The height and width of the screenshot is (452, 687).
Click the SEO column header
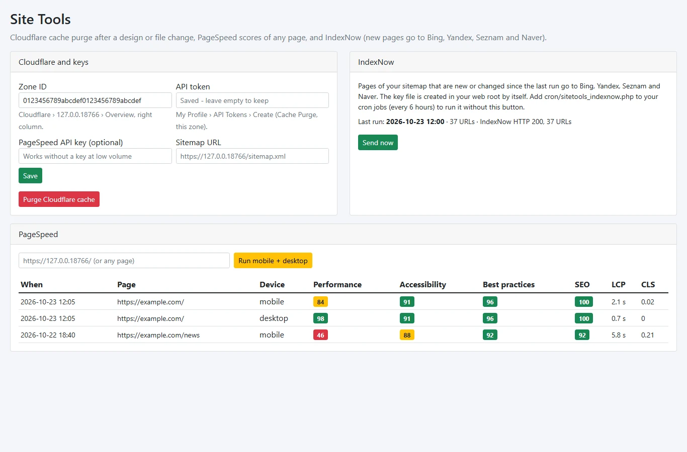pyautogui.click(x=582, y=284)
